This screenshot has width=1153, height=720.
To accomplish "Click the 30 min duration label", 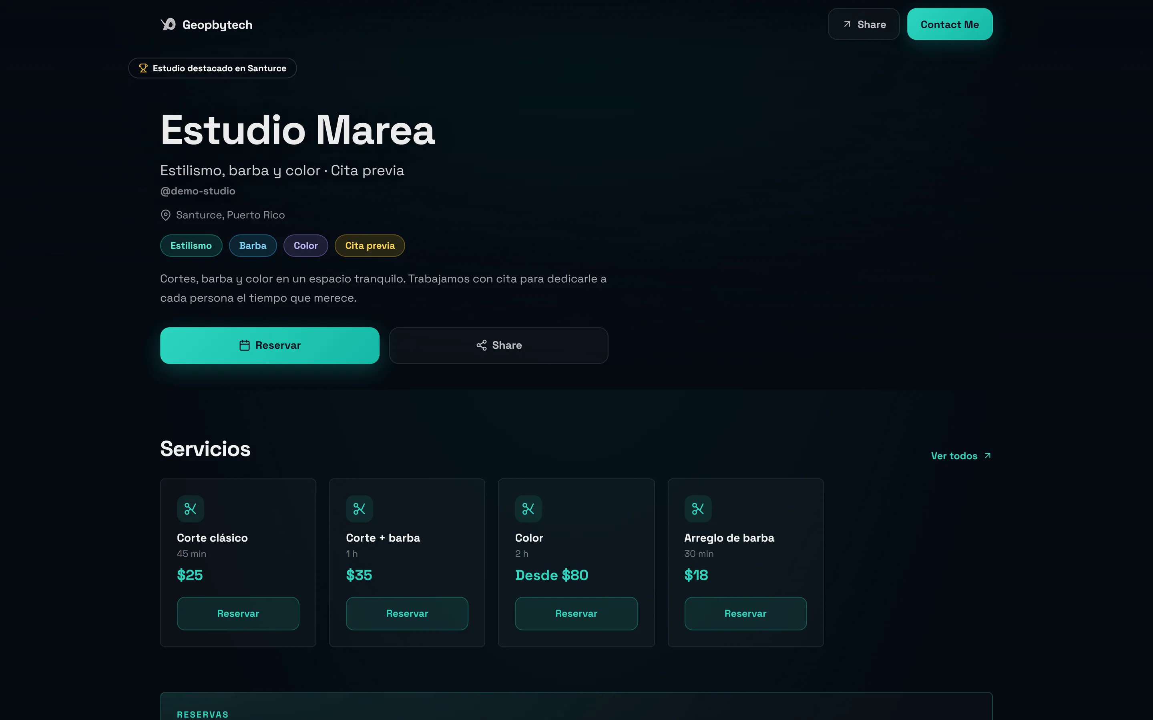I will coord(699,554).
